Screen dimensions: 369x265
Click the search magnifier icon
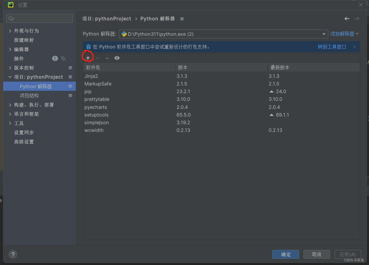[x=11, y=19]
